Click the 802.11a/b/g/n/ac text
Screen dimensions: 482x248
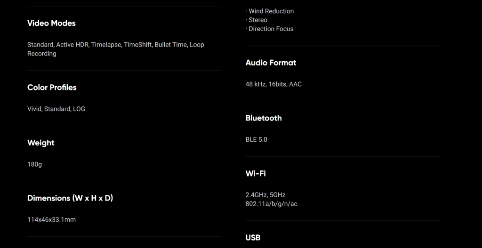pyautogui.click(x=272, y=204)
